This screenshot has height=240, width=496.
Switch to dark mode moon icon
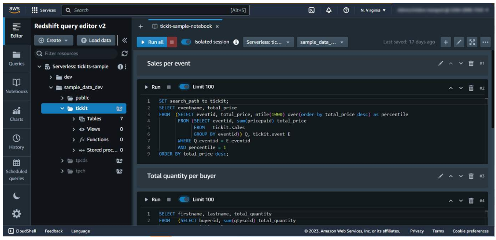pyautogui.click(x=16, y=196)
